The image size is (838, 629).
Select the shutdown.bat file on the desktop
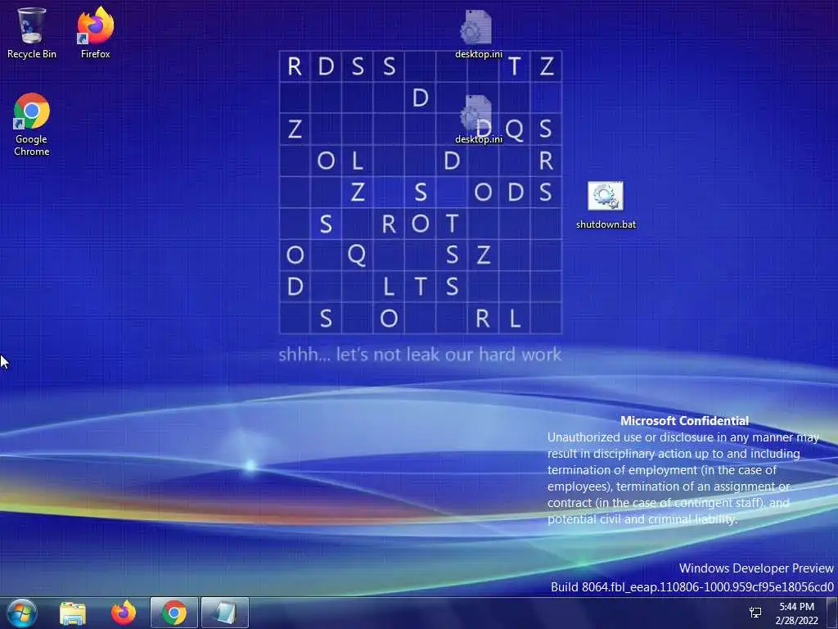[x=606, y=206]
